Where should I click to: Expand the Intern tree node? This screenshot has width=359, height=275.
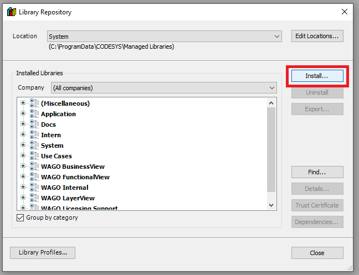23,135
